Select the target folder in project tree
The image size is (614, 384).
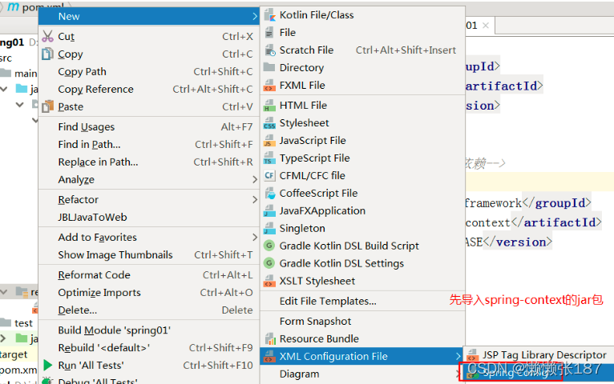point(14,354)
